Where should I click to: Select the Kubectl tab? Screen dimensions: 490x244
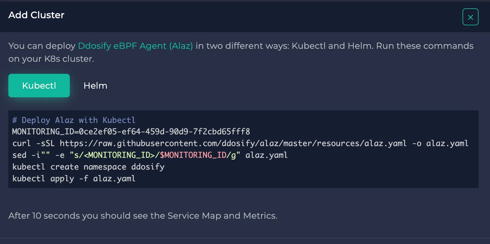point(39,86)
